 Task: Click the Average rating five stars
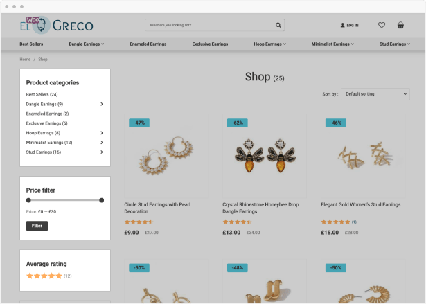44,276
